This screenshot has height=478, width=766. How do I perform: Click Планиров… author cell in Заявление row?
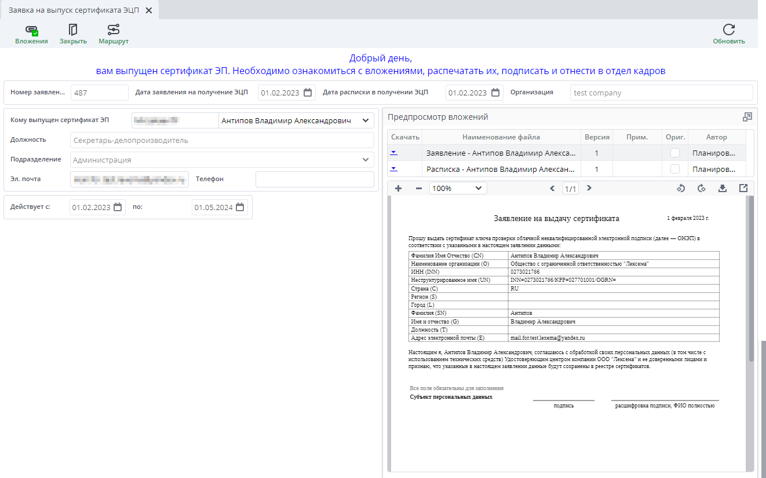(x=717, y=153)
